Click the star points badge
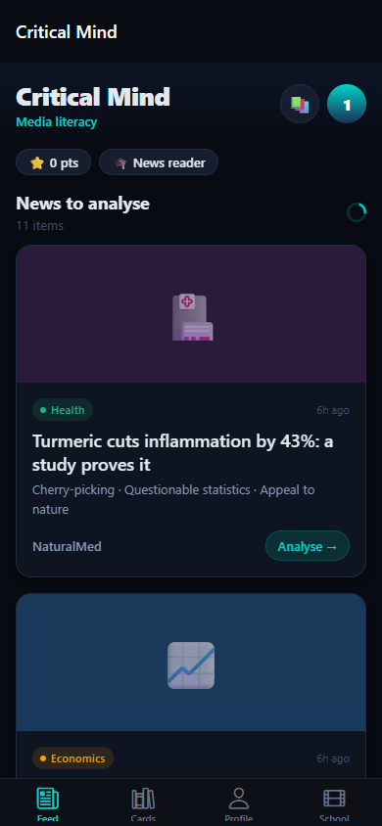The image size is (382, 826). (53, 162)
